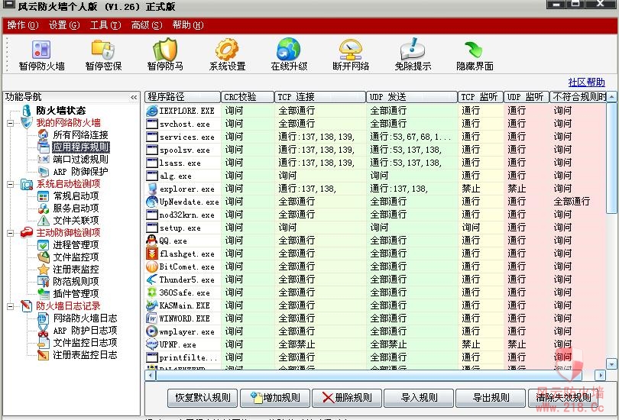Open 所有网络连接 in the tree
This screenshot has height=420, width=619.
(x=80, y=135)
